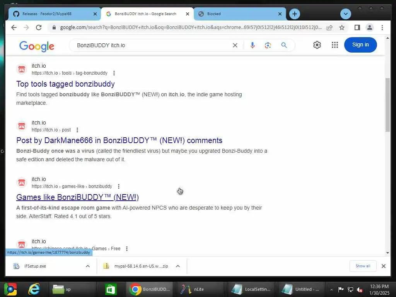The height and width of the screenshot is (297, 396).
Task: Open Google quick settings gear
Action: (x=317, y=45)
